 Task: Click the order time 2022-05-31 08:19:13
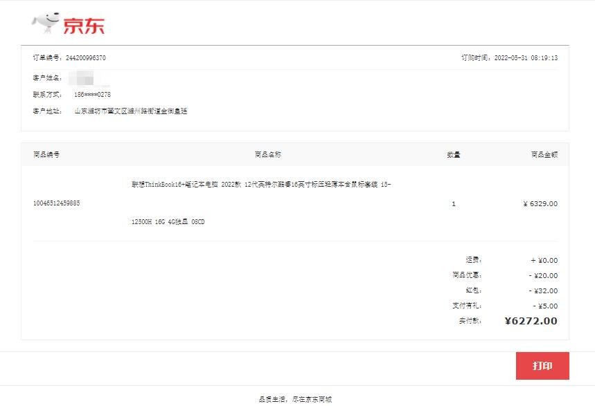tap(526, 57)
